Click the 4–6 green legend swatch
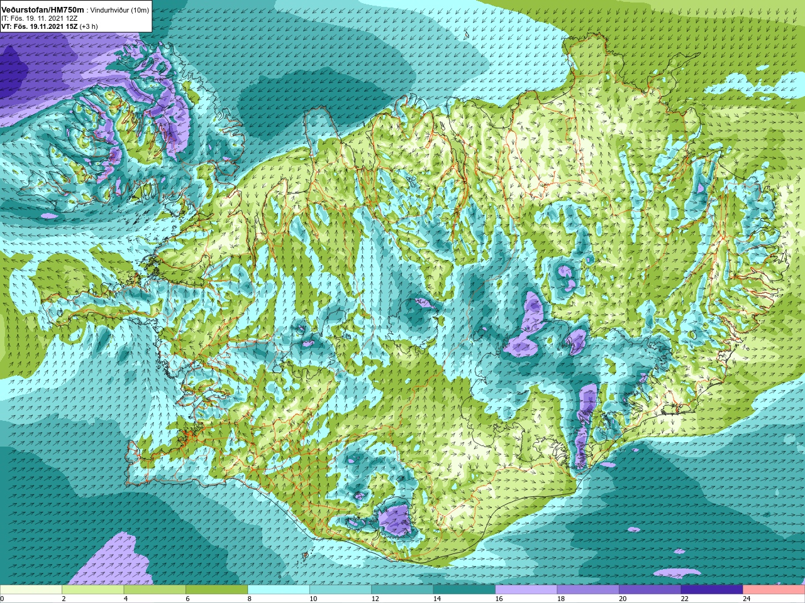 coord(155,590)
